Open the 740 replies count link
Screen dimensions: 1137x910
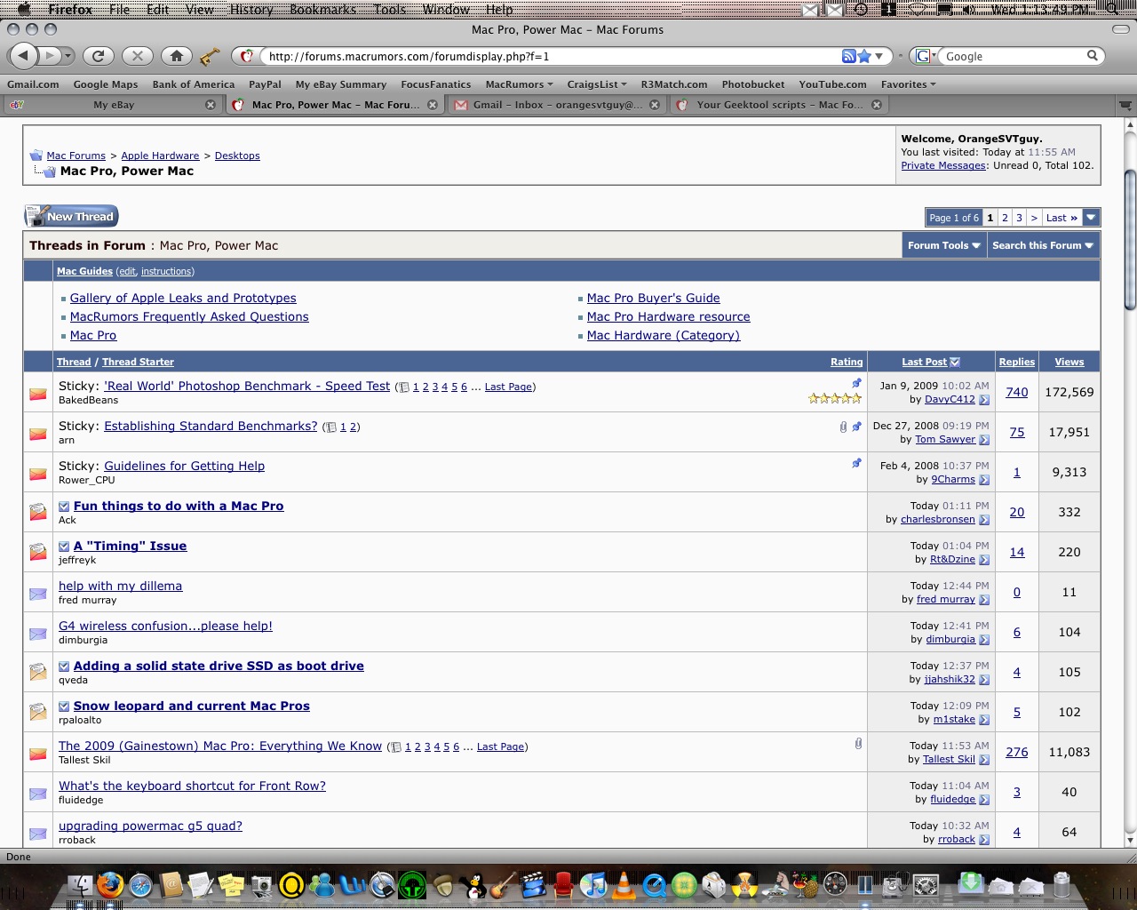(x=1017, y=392)
